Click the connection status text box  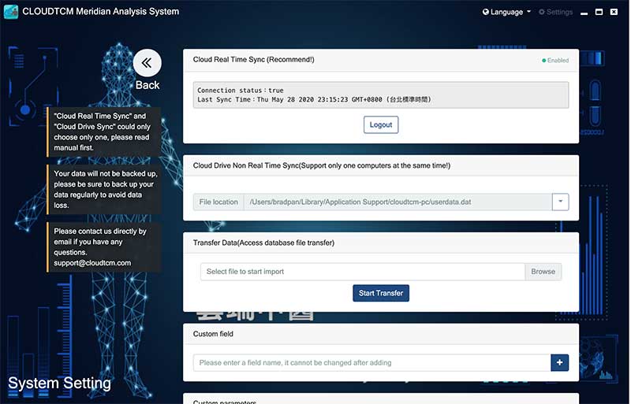(381, 95)
